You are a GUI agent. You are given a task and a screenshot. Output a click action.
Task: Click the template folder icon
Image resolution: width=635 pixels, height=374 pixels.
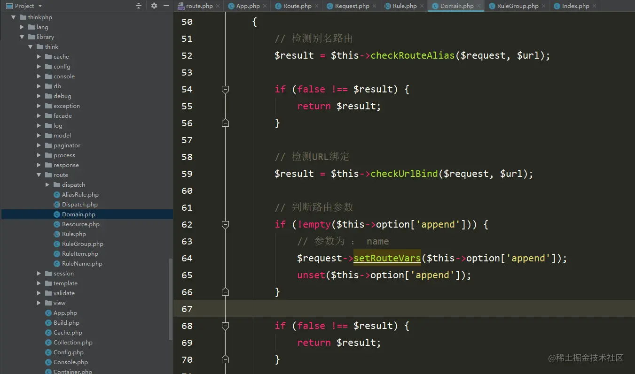pos(48,283)
